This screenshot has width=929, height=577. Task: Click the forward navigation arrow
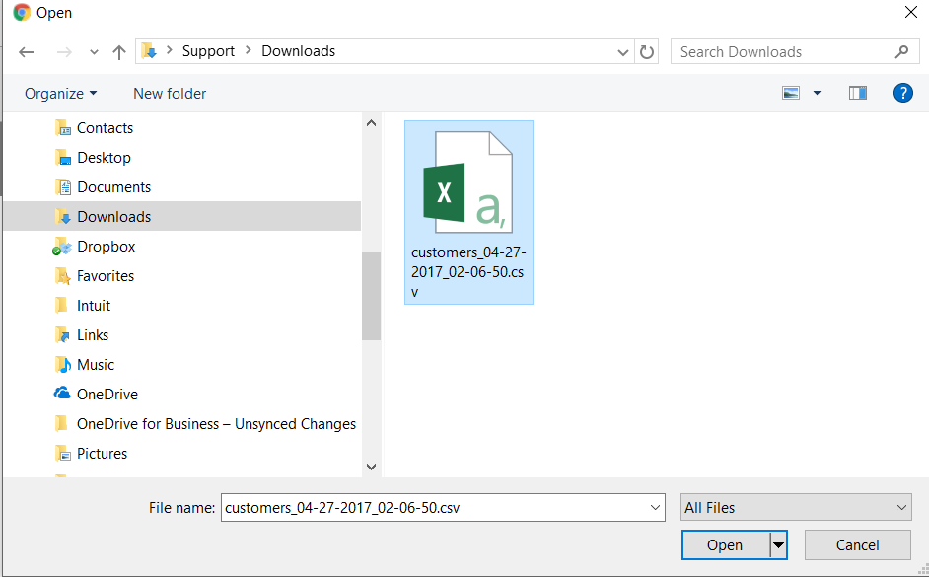point(64,52)
